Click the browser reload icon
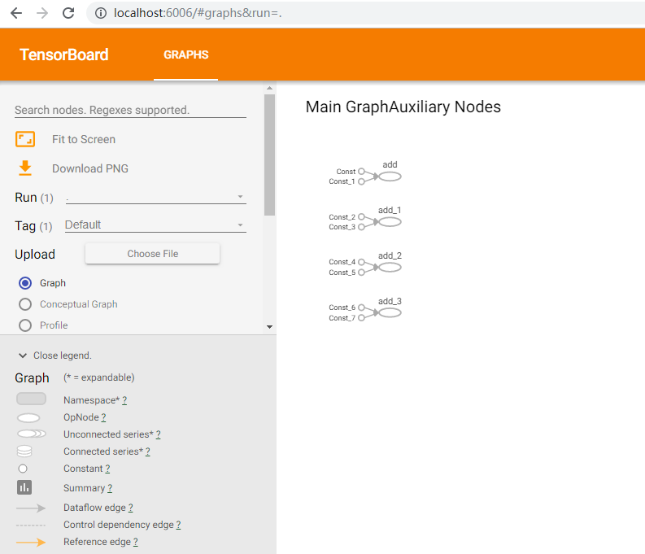645x554 pixels. click(x=68, y=13)
